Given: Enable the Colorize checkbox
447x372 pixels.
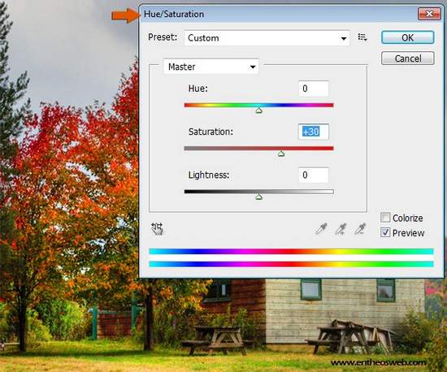Looking at the screenshot, I should click(x=385, y=218).
